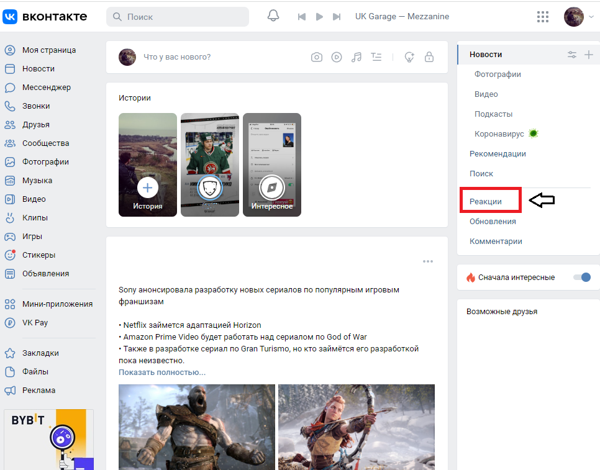Screen dimensions: 600x470
Task: Click UK Garage — Mezzanine track title
Action: [402, 16]
